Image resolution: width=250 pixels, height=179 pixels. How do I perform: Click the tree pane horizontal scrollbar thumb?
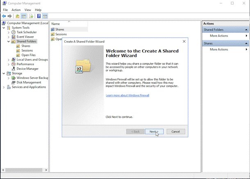click(x=24, y=170)
